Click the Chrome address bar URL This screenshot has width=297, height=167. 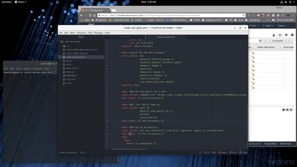(155, 15)
